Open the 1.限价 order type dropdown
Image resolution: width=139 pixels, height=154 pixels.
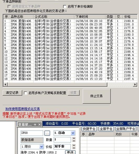coord(41,147)
